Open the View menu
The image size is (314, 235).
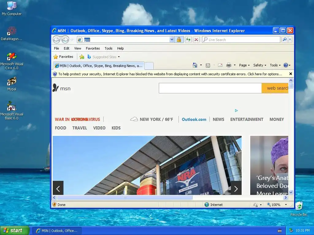click(78, 48)
